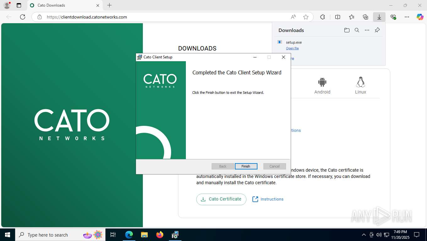
Task: Open tab actions menu icon
Action: [19, 5]
